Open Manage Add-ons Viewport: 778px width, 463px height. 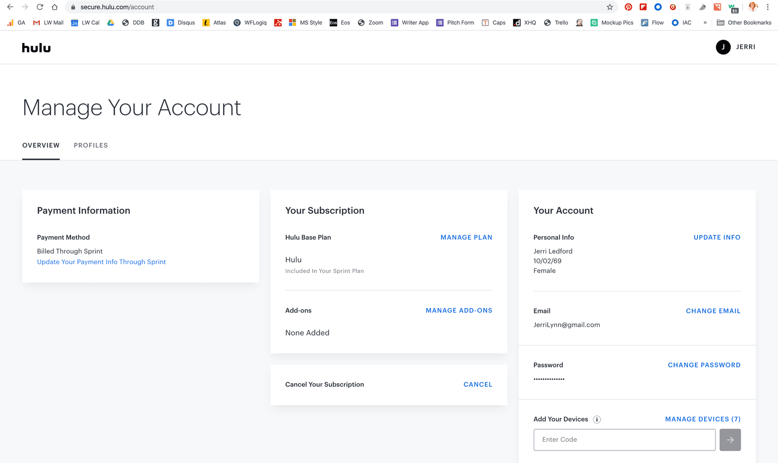(459, 311)
